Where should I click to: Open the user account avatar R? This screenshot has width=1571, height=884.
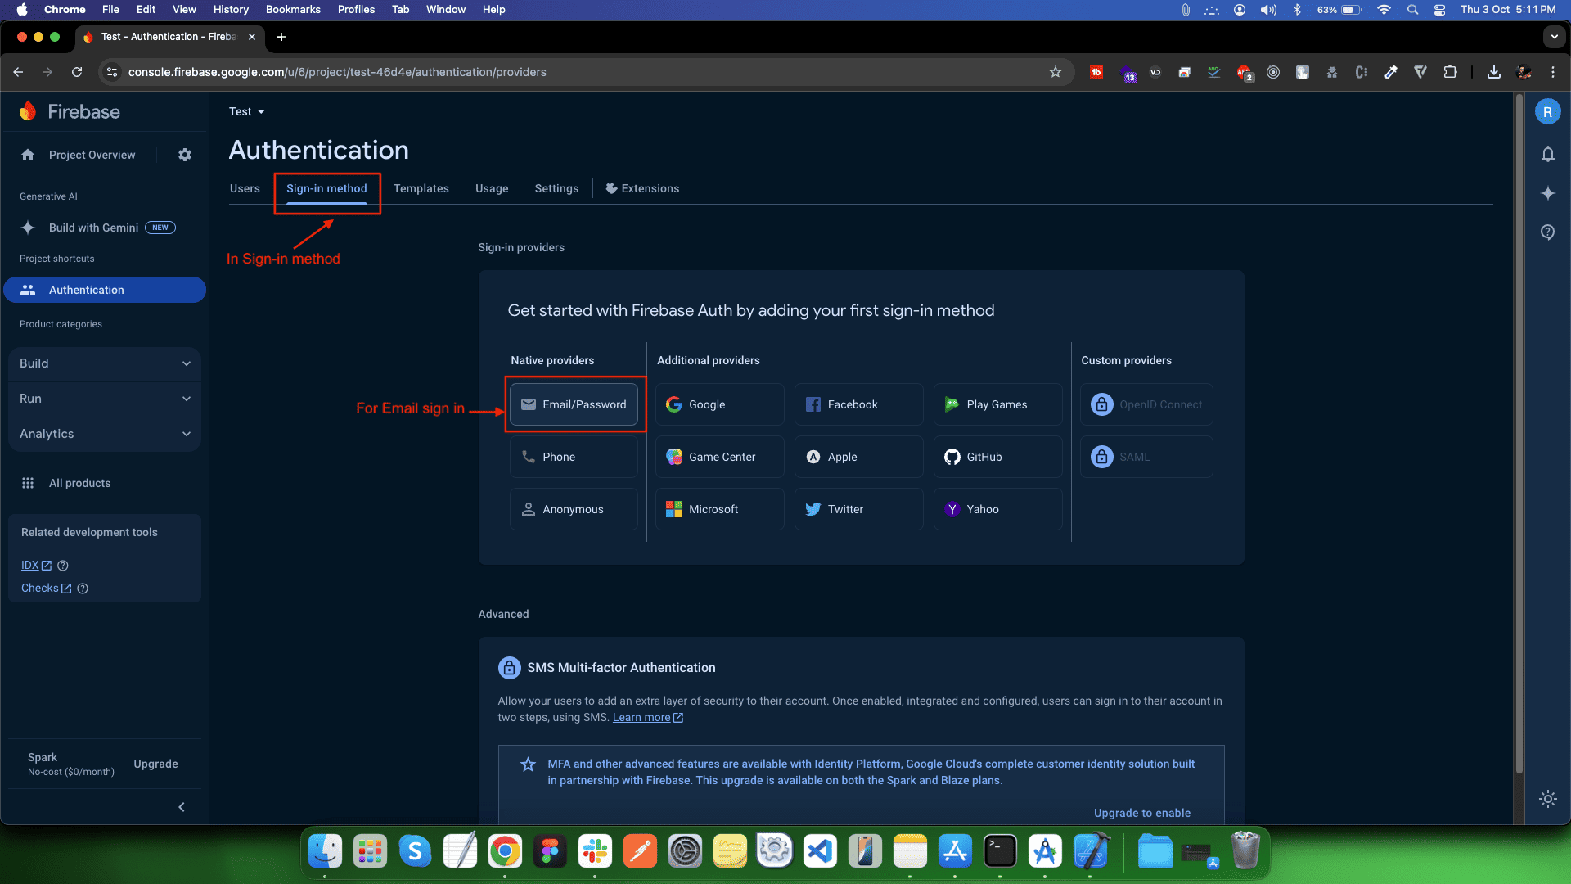coord(1547,112)
